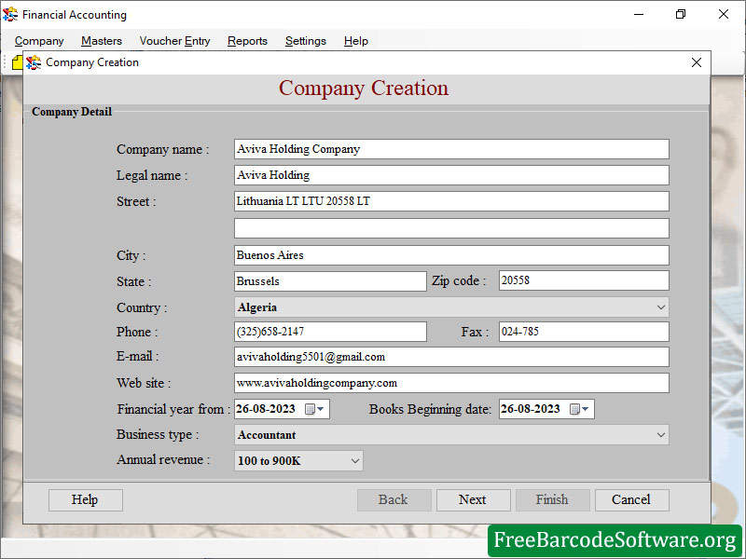The width and height of the screenshot is (746, 559).
Task: Open the Country dropdown
Action: click(x=660, y=307)
